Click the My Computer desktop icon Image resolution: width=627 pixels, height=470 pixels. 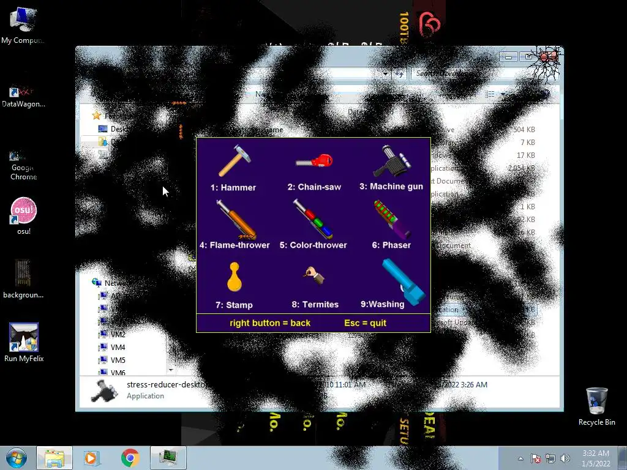pos(23,26)
